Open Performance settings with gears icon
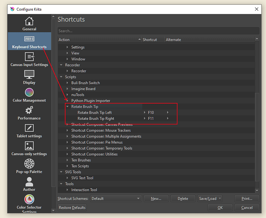Image resolution: width=266 pixels, height=218 pixels. 29,113
